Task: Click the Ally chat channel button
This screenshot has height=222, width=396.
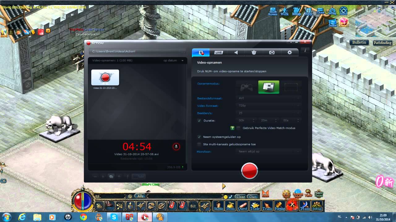Action: coord(140,196)
